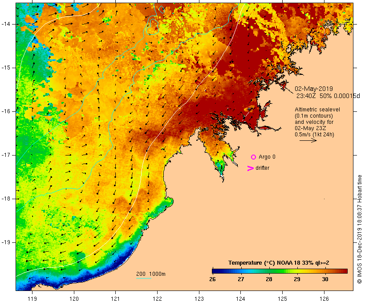The width and height of the screenshot is (365, 303).
Task: Click the '125' longitude axis label
Action: coord(283,299)
